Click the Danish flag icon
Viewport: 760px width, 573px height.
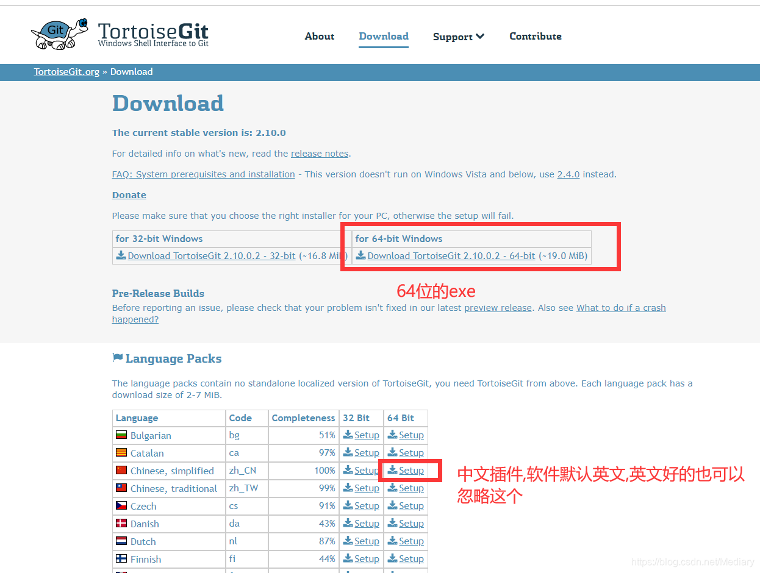(121, 524)
